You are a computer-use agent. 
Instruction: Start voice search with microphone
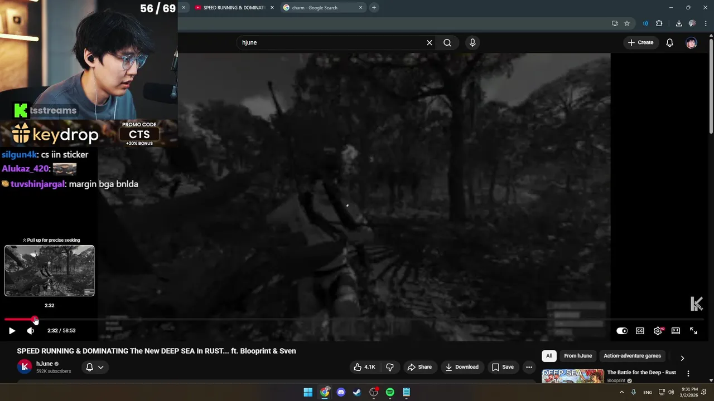(x=472, y=42)
